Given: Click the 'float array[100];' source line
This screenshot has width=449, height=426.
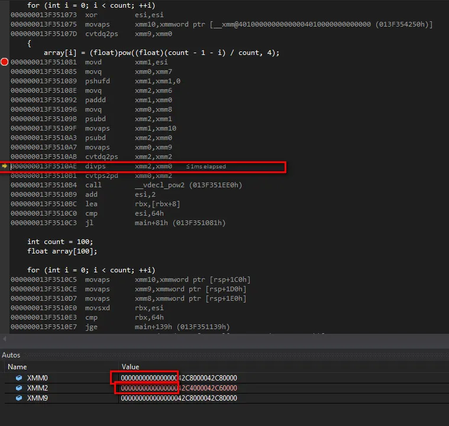Looking at the screenshot, I should pos(62,251).
